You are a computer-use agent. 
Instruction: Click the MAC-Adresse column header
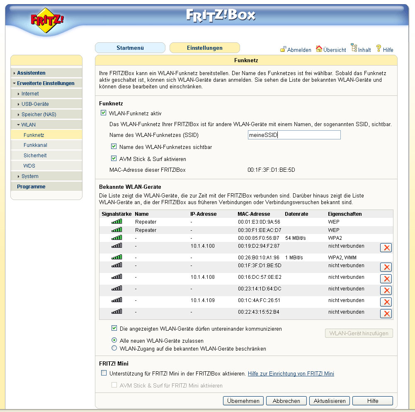(x=254, y=214)
